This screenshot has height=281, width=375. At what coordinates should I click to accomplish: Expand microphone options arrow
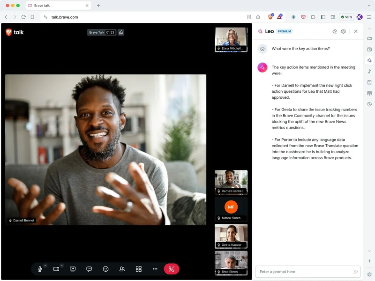tap(45, 266)
